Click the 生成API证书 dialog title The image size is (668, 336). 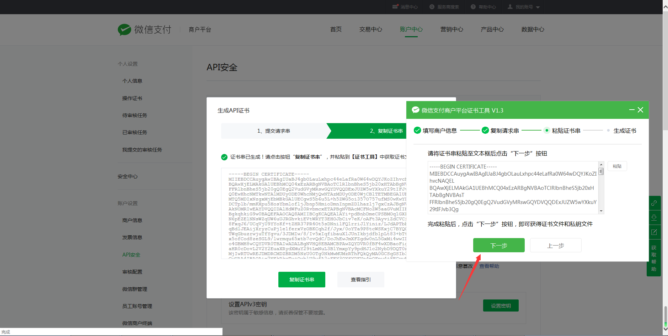234,111
